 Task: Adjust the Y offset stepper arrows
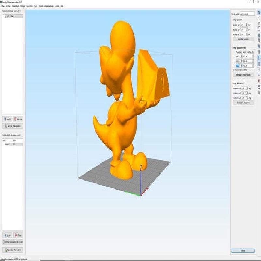click(x=247, y=30)
